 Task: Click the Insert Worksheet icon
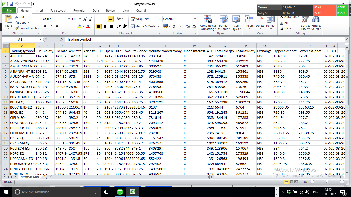[46, 177]
